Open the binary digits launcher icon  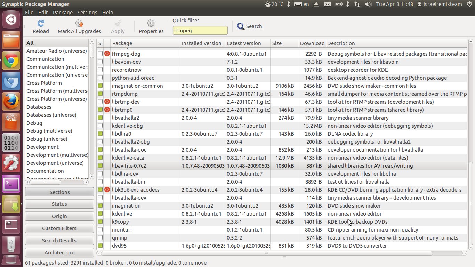[11, 143]
